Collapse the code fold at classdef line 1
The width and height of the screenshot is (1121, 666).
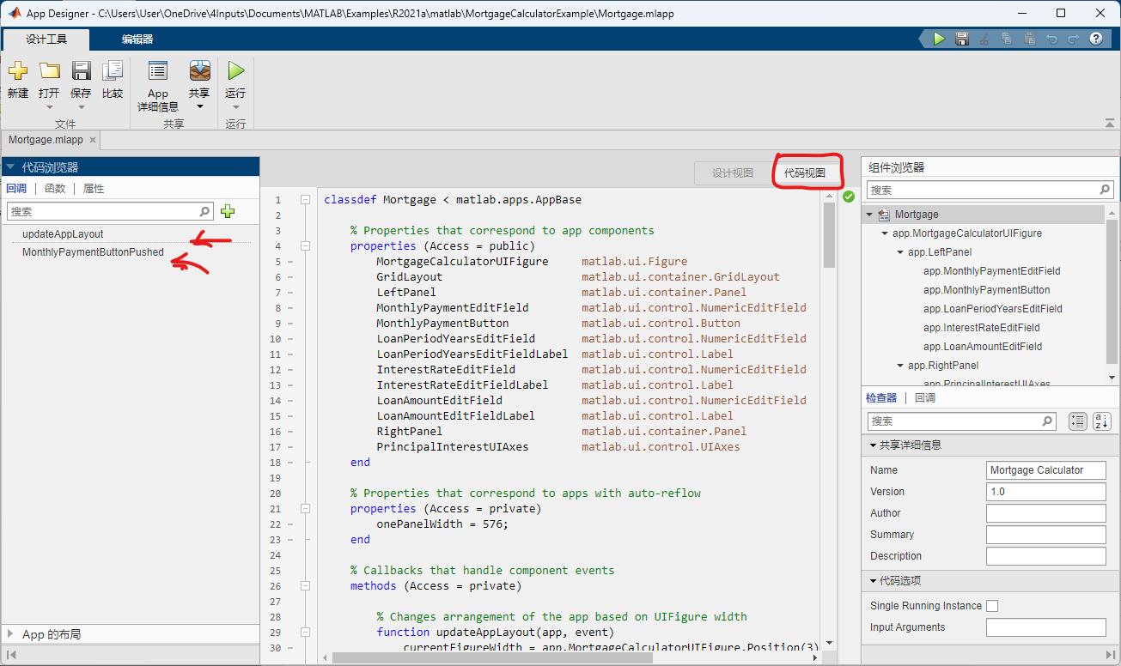pyautogui.click(x=305, y=200)
